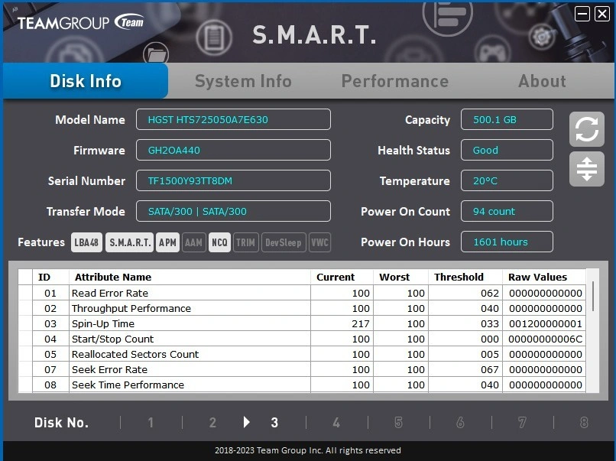
Task: Click the NCQ feature badge
Action: click(x=219, y=242)
